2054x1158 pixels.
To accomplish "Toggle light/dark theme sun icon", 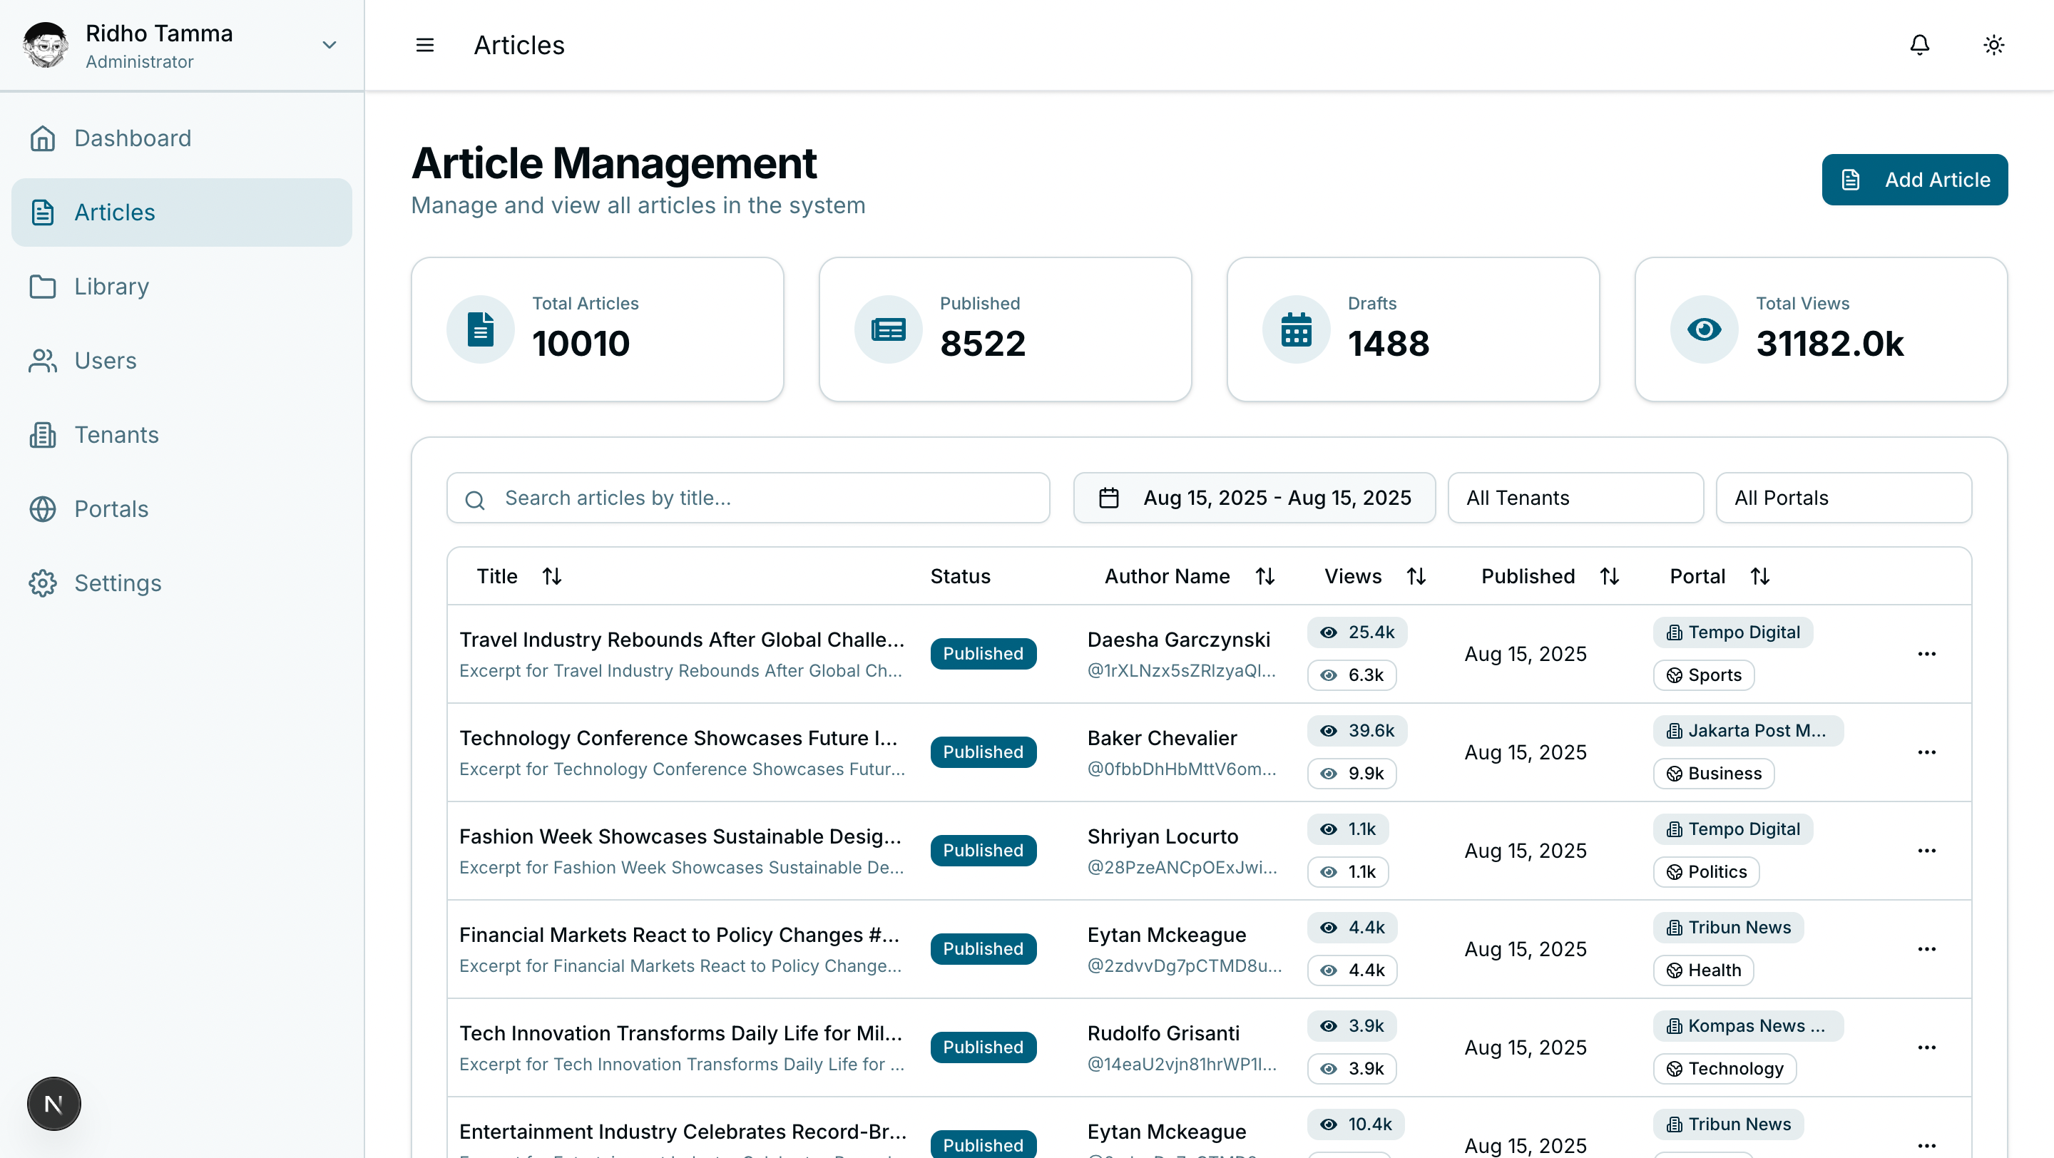I will 1993,45.
